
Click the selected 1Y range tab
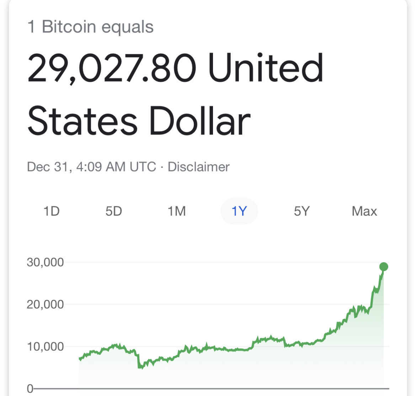(x=239, y=211)
